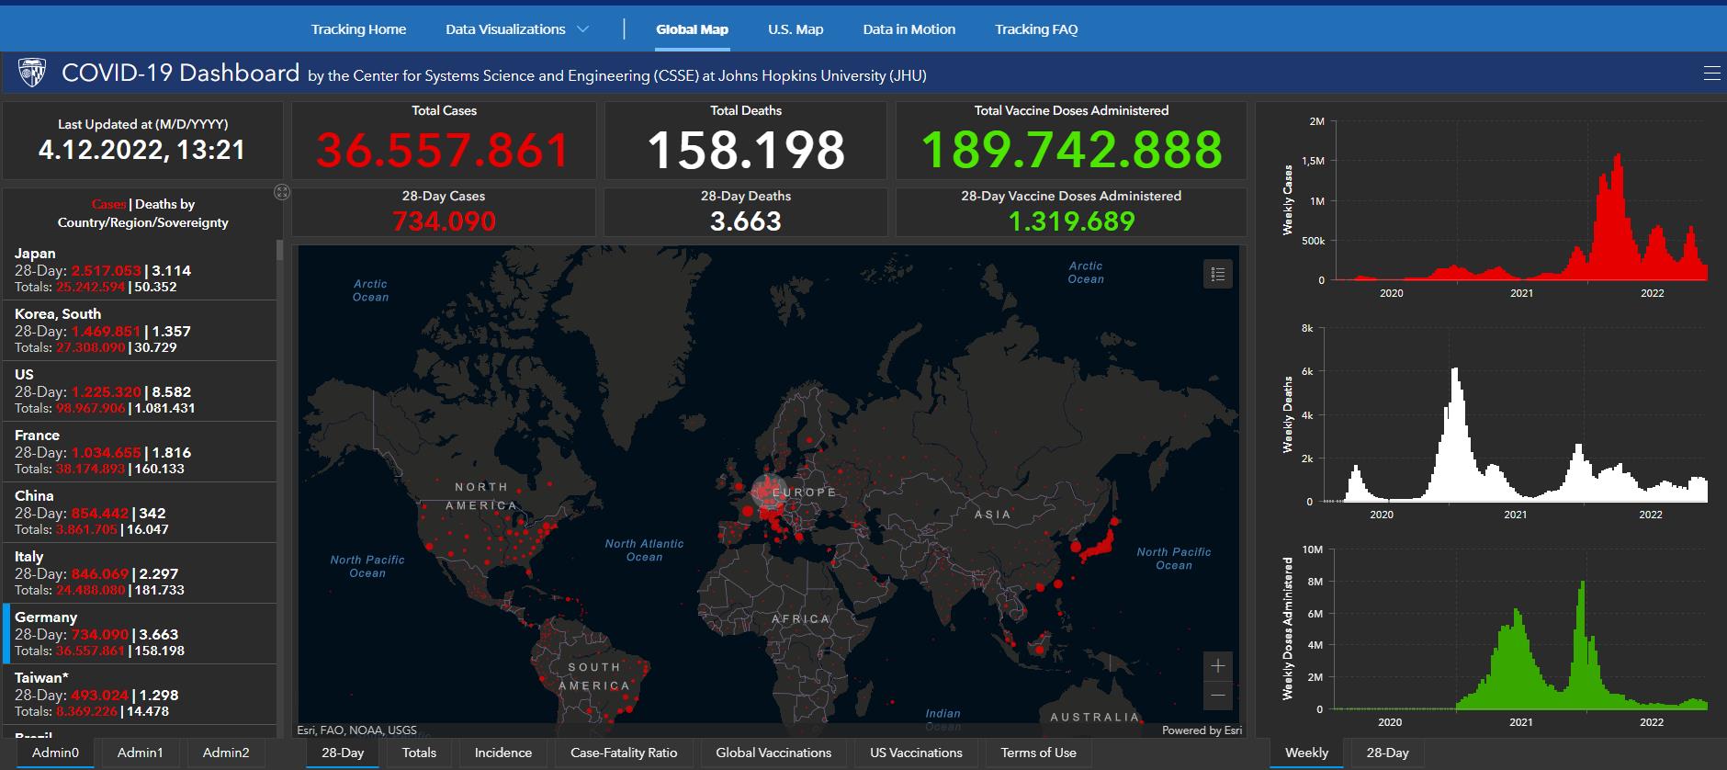Image resolution: width=1727 pixels, height=770 pixels.
Task: Open the Incidence map tab
Action: (x=502, y=753)
